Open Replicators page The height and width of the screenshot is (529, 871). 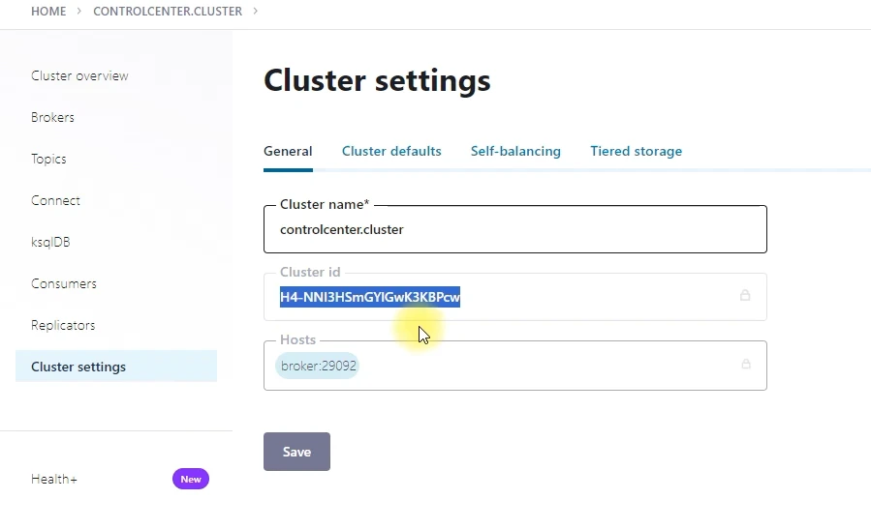(x=63, y=326)
